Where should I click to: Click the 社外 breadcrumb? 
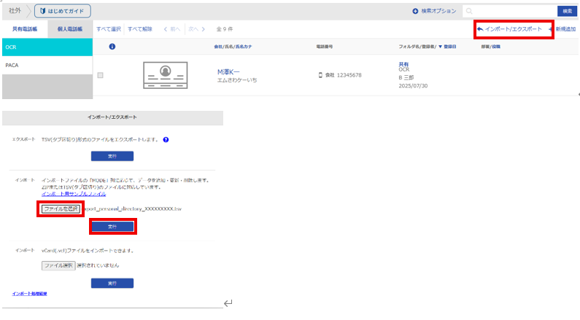coord(15,11)
